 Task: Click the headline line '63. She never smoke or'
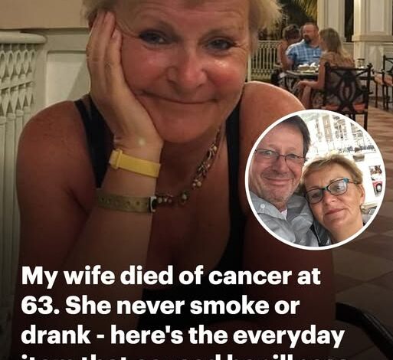pos(160,306)
